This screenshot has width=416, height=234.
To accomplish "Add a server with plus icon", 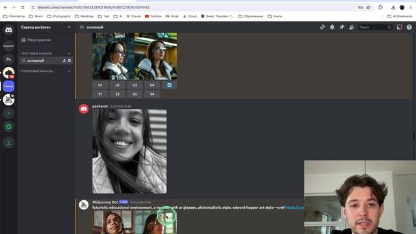I will [x=8, y=113].
